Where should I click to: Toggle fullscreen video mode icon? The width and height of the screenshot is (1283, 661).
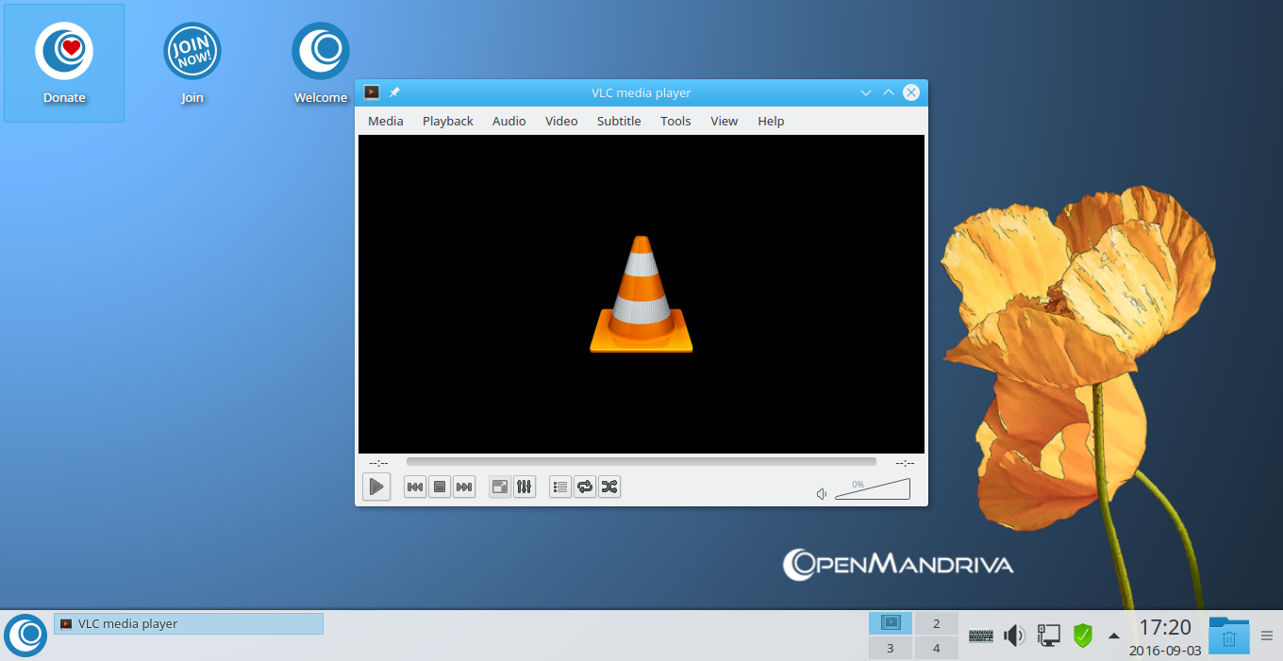click(500, 487)
